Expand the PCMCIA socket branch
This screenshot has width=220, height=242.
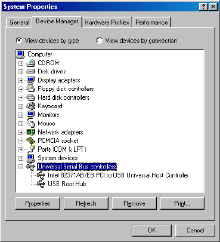pos(21,141)
